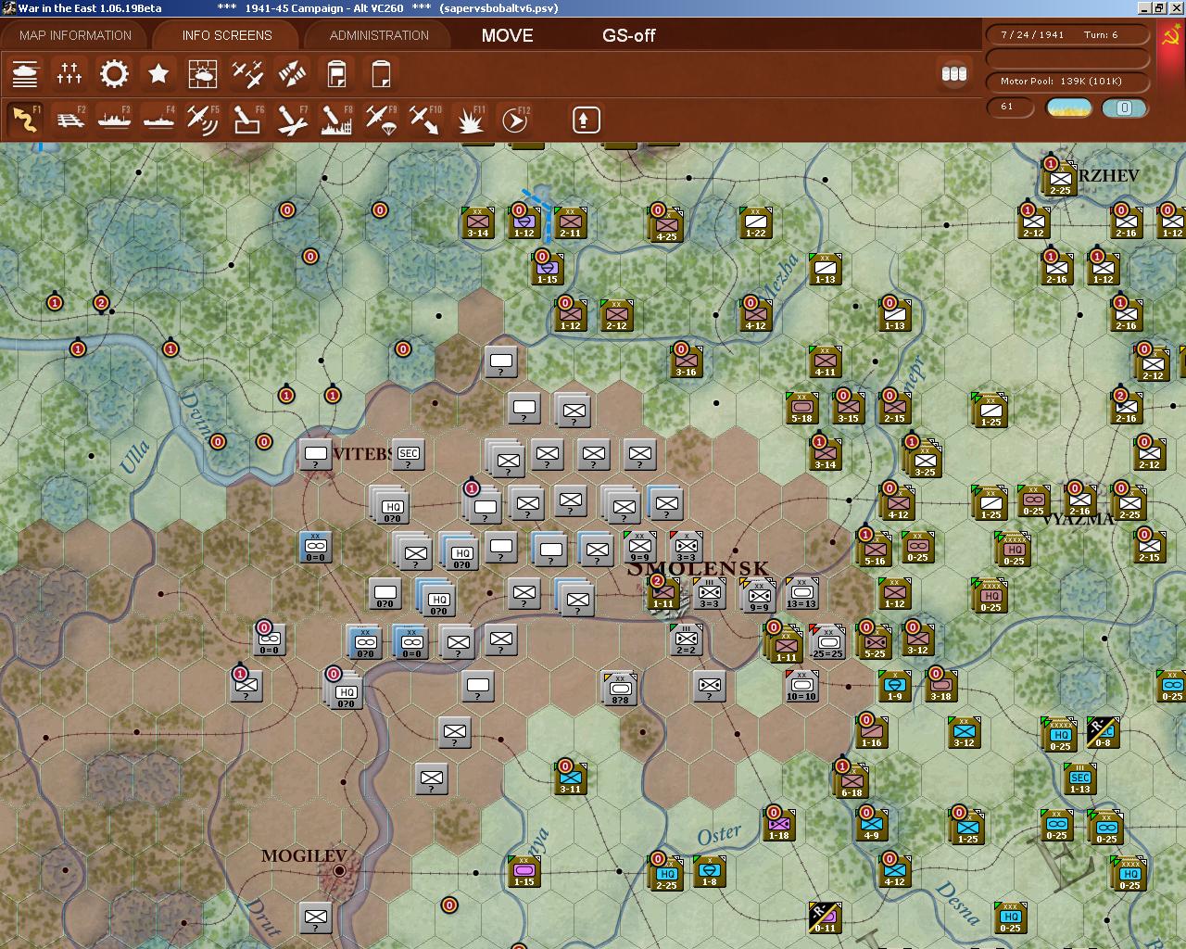Viewport: 1186px width, 949px height.
Task: Select the Soviet 4-25 unit counter
Action: 665,223
